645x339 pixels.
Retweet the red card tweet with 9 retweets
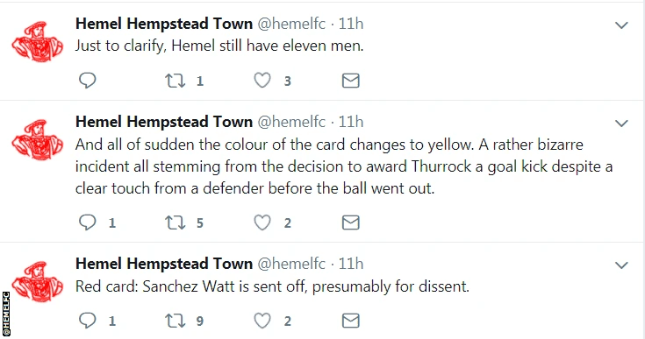point(176,321)
